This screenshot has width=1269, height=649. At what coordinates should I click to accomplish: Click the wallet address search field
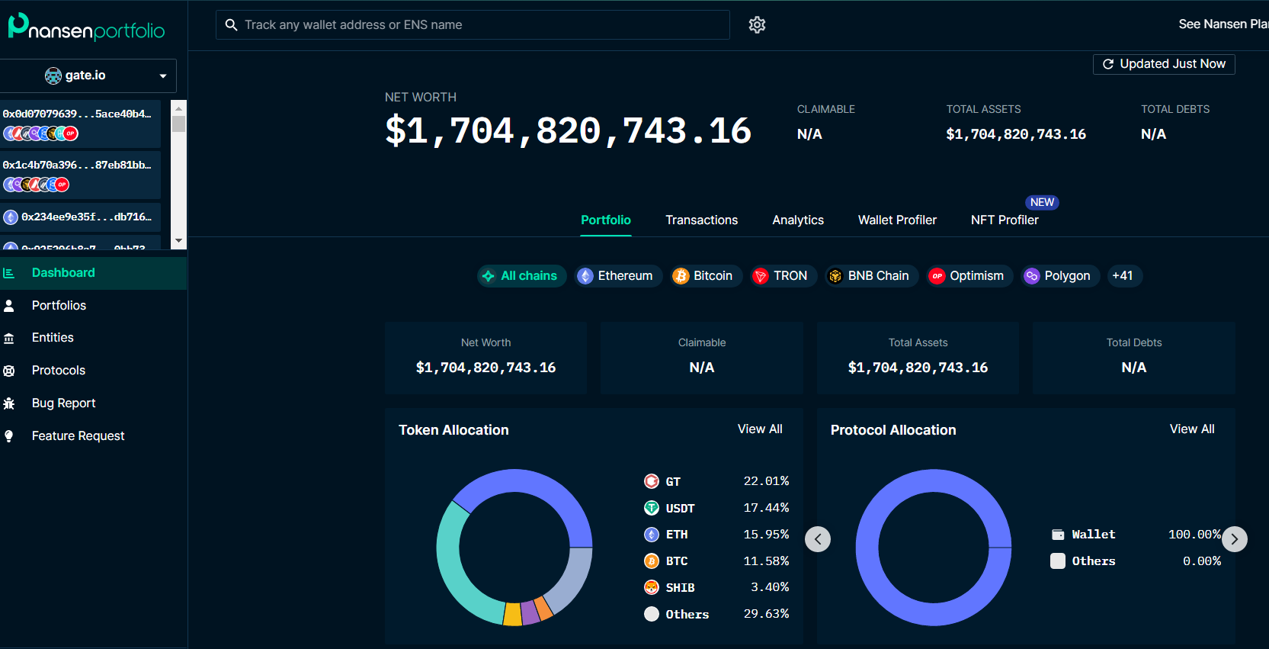point(473,25)
